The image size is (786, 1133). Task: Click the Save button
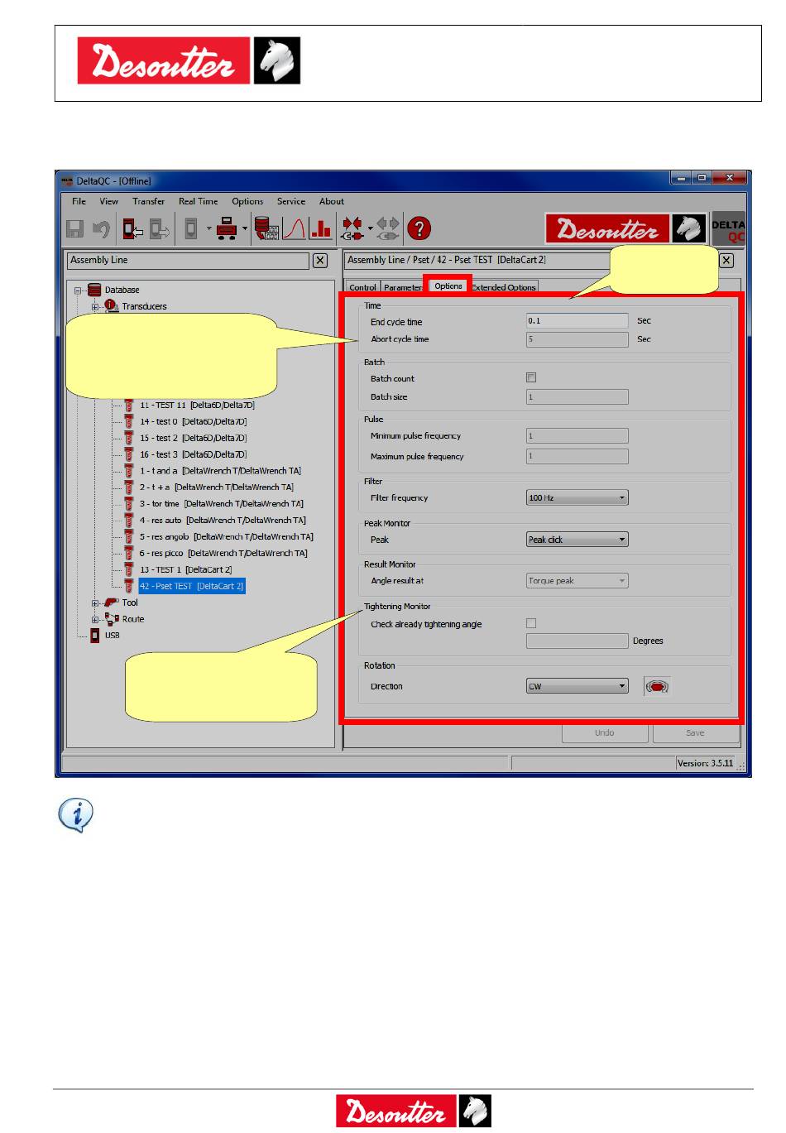click(x=696, y=732)
